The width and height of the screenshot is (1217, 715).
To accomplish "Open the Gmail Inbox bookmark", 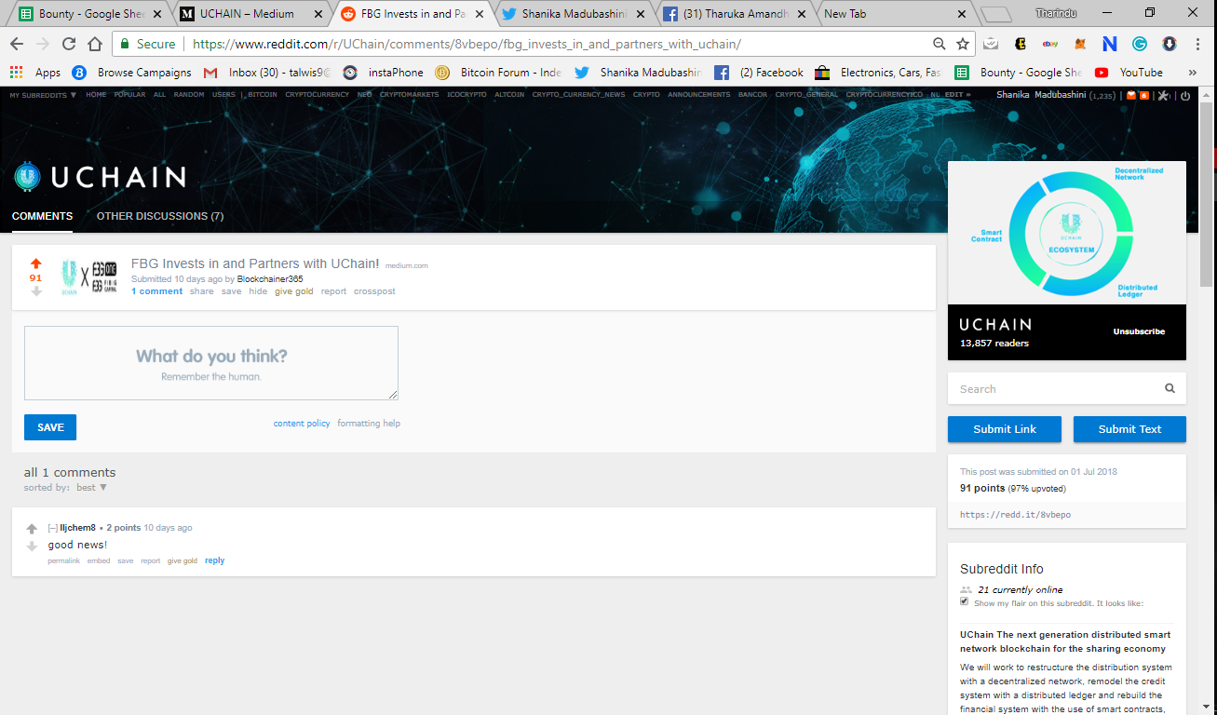I will coord(266,73).
